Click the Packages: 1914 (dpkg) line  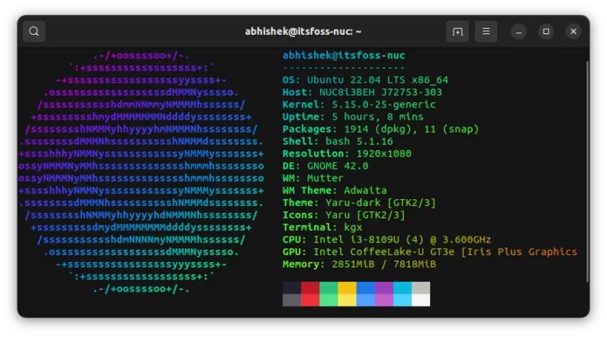click(x=381, y=129)
